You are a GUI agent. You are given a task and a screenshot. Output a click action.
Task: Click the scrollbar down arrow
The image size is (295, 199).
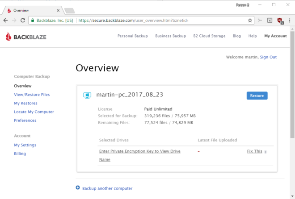click(x=292, y=196)
